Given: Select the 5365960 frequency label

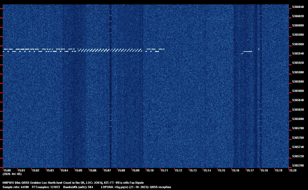Looking at the screenshot, I should [298, 44].
